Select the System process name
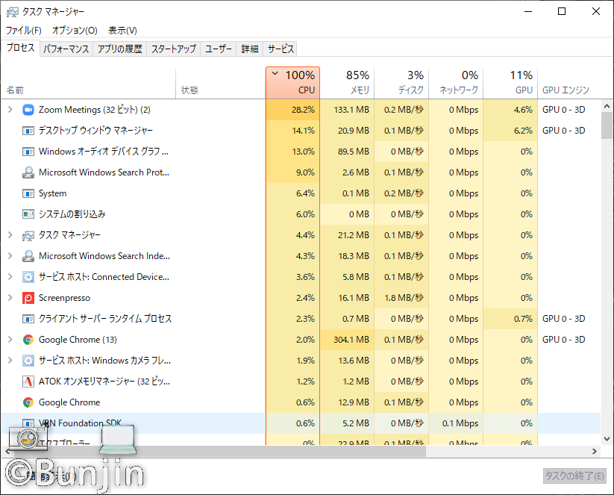The height and width of the screenshot is (495, 614). [52, 193]
